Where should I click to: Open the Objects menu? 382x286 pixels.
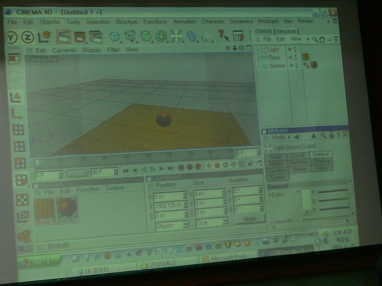[50, 22]
